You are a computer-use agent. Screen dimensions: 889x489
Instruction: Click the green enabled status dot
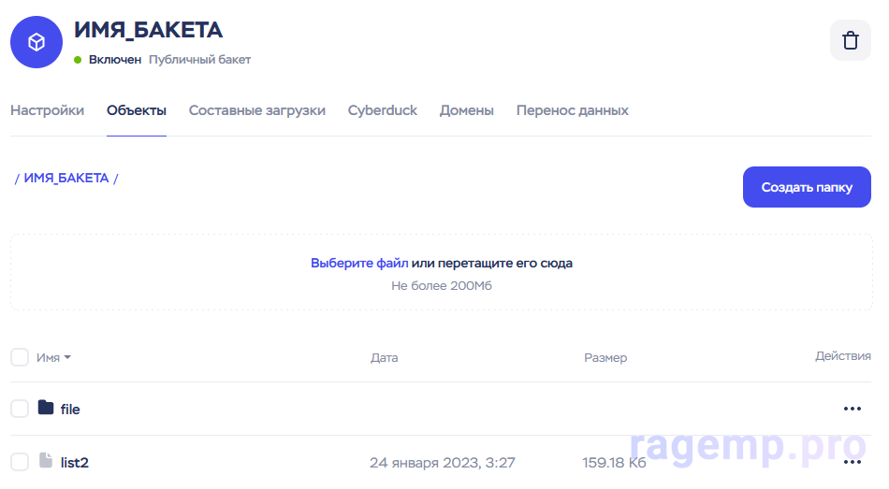[x=79, y=60]
